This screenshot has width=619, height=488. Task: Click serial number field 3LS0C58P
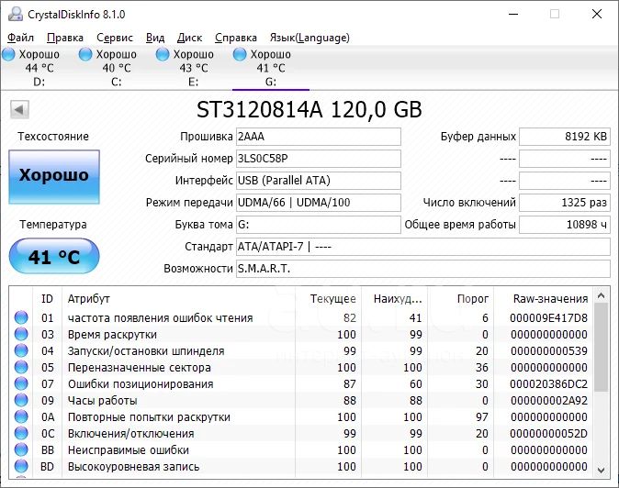click(x=318, y=159)
